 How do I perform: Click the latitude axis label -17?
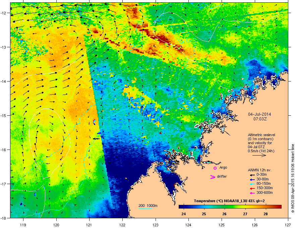4,184
